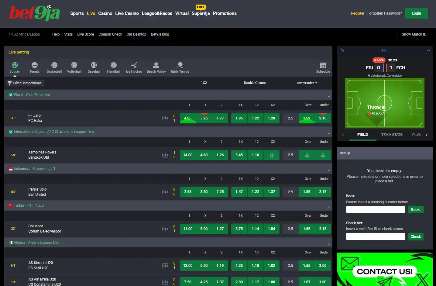436x286 pixels.
Task: Toggle the 2.55 odds for Persis Solo
Action: point(188,192)
